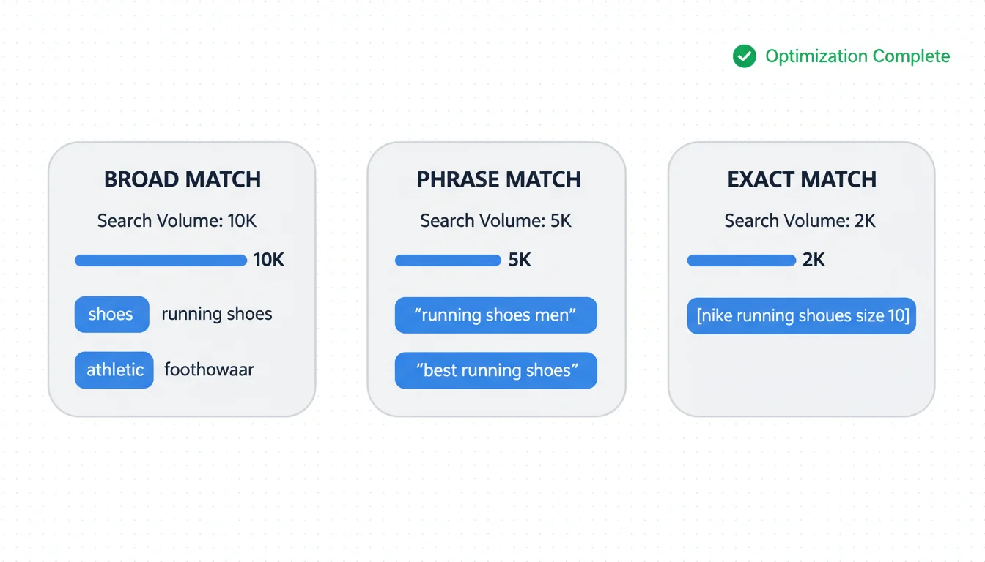This screenshot has width=985, height=562.
Task: Open the BROAD MATCH card heading
Action: pyautogui.click(x=182, y=179)
